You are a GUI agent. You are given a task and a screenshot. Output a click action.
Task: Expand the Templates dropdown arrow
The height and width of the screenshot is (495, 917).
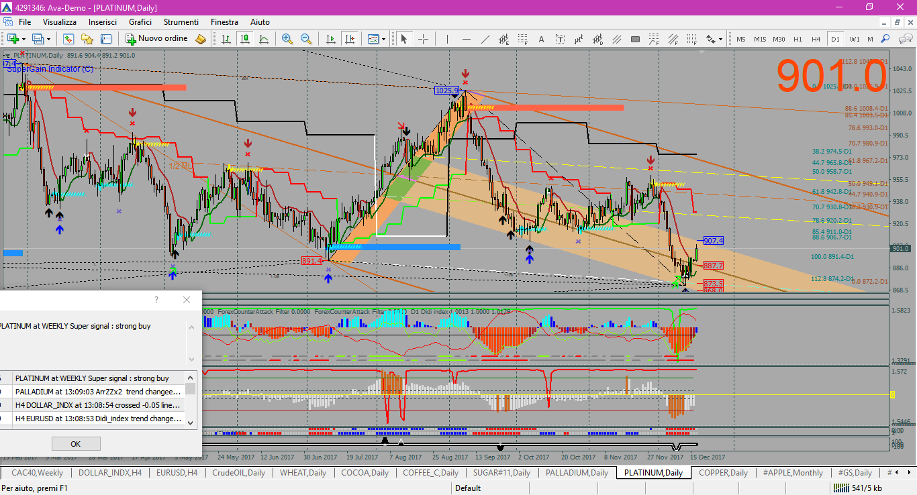383,39
